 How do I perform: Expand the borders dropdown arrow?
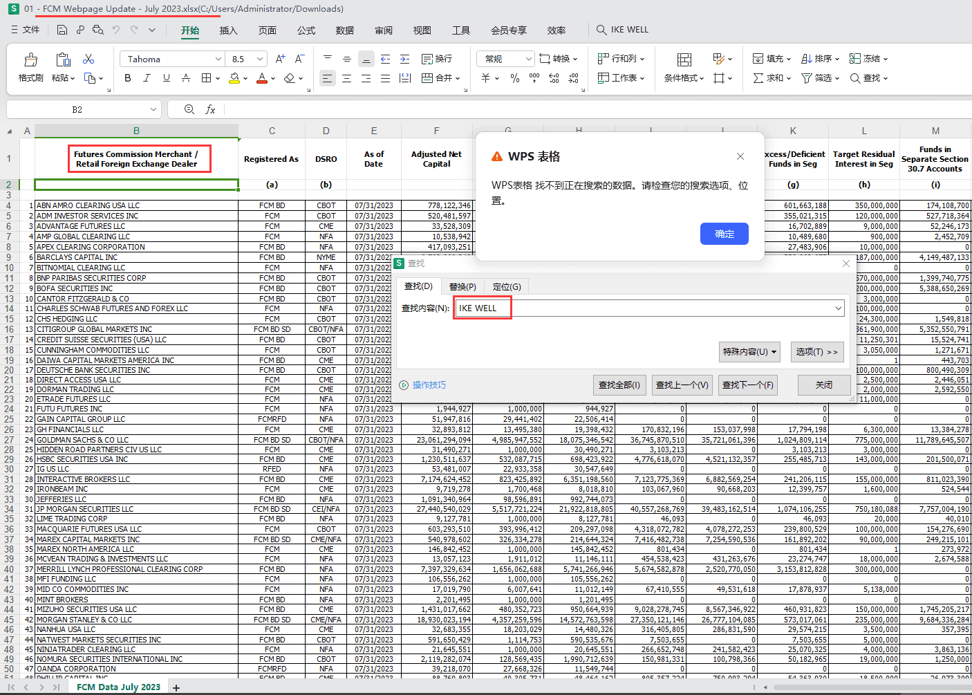(218, 78)
